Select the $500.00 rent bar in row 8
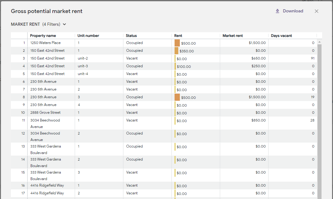Screen dimensions: 333x199 tap(177, 97)
